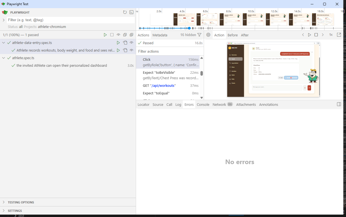Click the Filter tests input field
Viewport: 346px width, 217px height.
71,20
